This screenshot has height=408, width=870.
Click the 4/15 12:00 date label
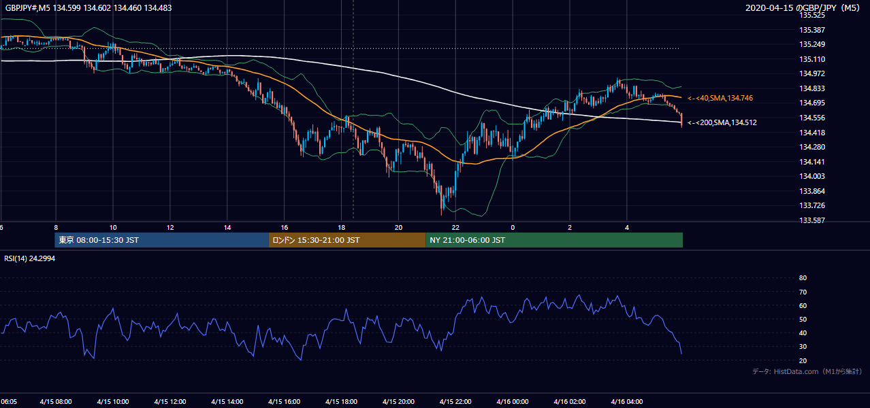(x=170, y=401)
